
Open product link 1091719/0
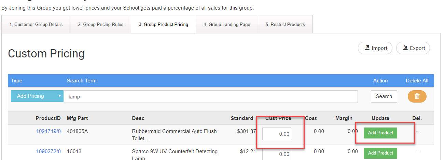click(x=48, y=131)
